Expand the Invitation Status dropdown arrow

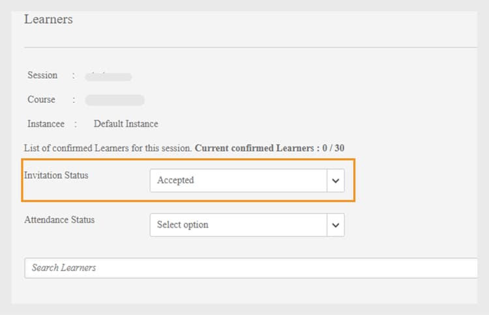(335, 181)
